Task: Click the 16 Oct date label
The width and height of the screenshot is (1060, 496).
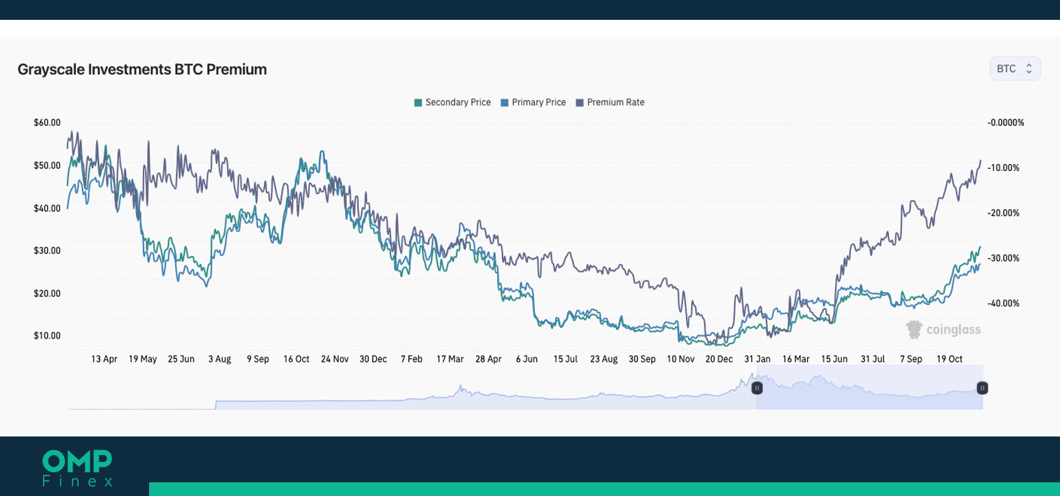Action: 297,358
